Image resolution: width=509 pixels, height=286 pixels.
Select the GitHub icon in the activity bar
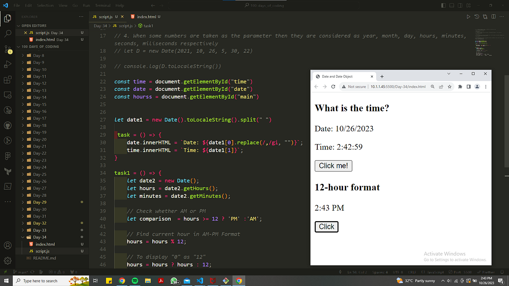tap(7, 126)
